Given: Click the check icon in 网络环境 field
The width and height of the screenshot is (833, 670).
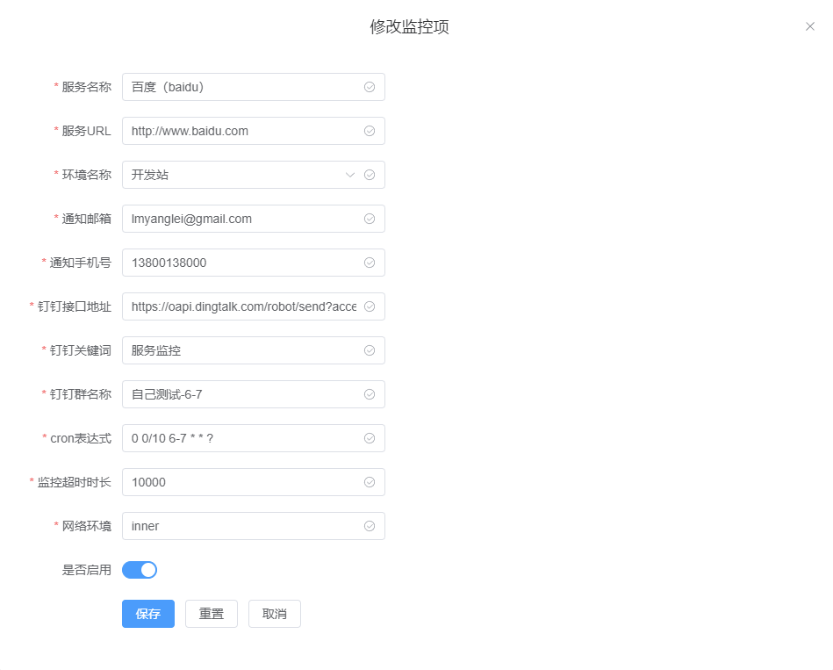Looking at the screenshot, I should [x=370, y=526].
